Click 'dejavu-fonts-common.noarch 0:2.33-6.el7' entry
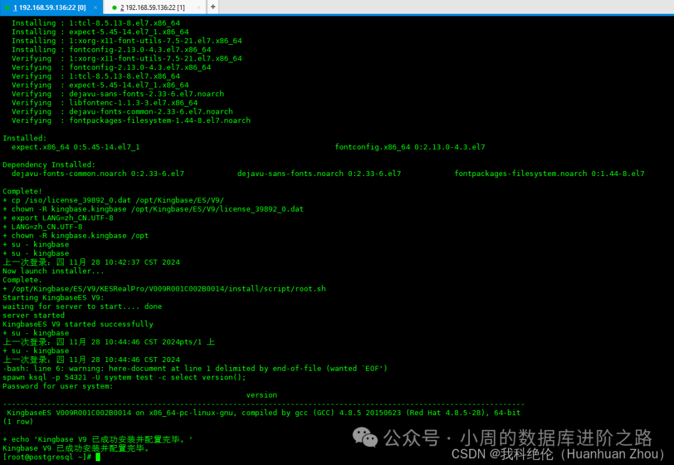This screenshot has height=465, width=674. 98,174
